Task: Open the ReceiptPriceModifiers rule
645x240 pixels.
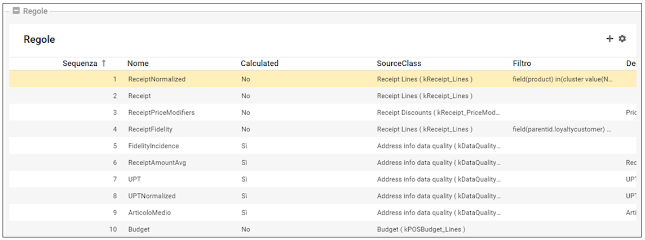Action: (x=161, y=112)
